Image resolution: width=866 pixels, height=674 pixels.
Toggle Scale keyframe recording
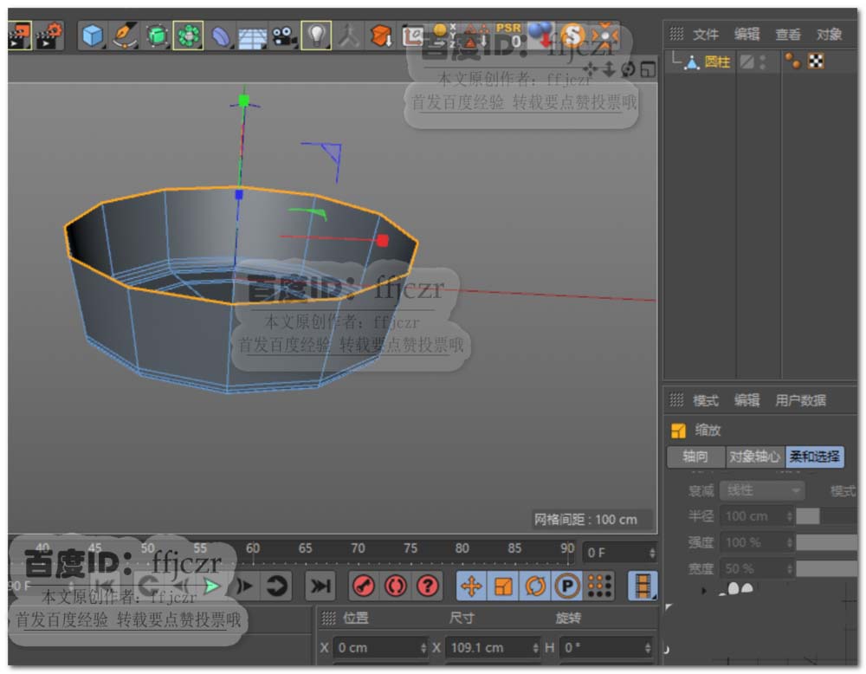click(503, 586)
